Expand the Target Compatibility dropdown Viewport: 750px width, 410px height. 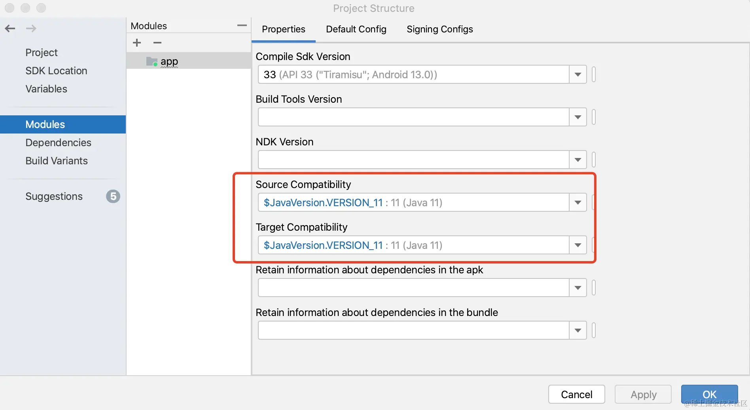578,245
